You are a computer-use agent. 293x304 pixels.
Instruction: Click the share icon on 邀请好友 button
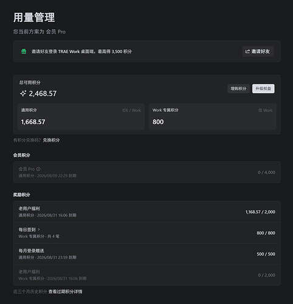(247, 52)
